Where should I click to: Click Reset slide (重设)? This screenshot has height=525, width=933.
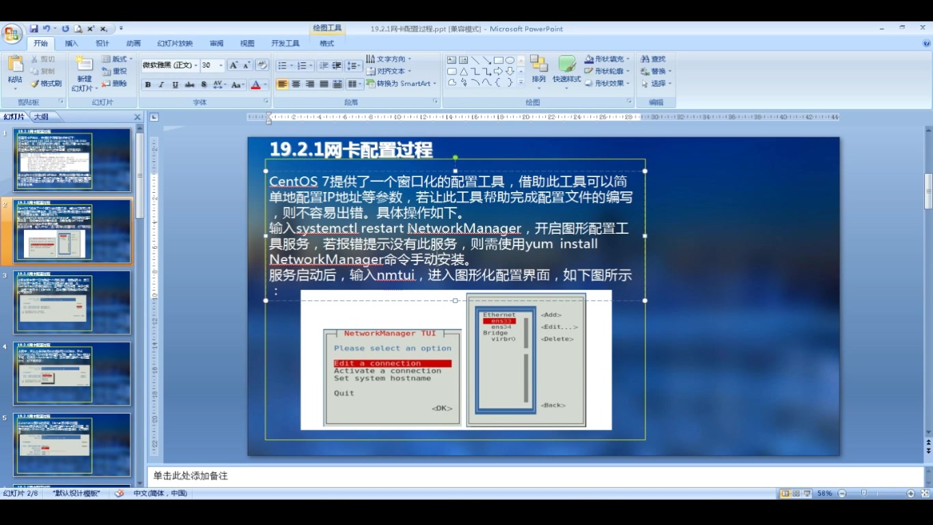[x=115, y=71]
